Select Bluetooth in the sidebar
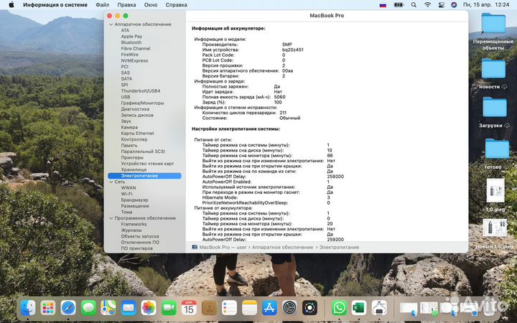This screenshot has width=517, height=323. click(131, 42)
